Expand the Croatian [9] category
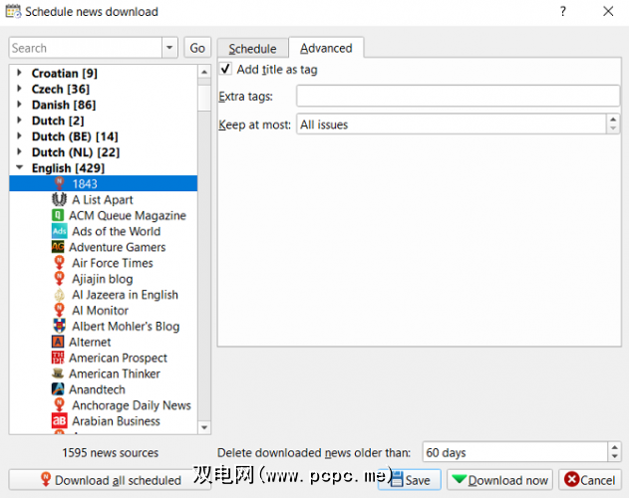The width and height of the screenshot is (629, 498). 19,73
